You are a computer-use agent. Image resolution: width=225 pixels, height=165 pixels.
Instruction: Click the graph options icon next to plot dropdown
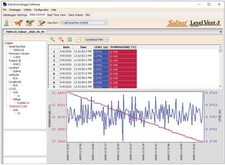coord(78,40)
